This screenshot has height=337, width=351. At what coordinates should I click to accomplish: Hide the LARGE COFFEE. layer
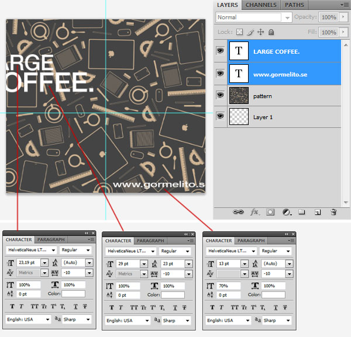[x=220, y=51]
